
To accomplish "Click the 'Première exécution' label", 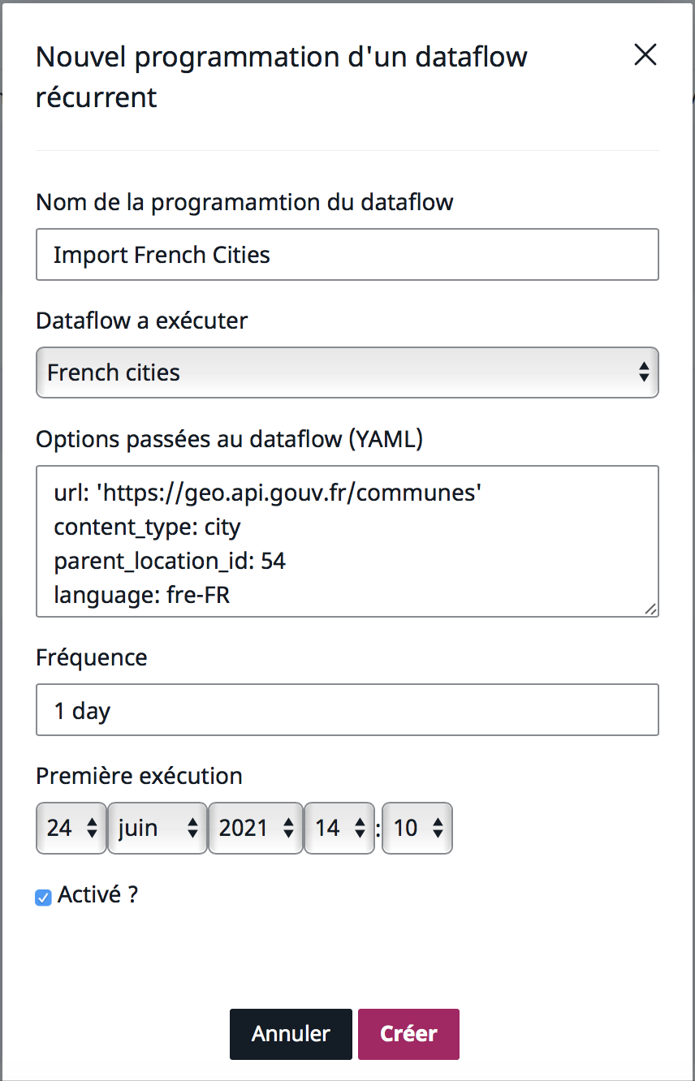I will pyautogui.click(x=139, y=776).
